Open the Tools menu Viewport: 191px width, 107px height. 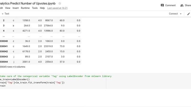point(35,8)
